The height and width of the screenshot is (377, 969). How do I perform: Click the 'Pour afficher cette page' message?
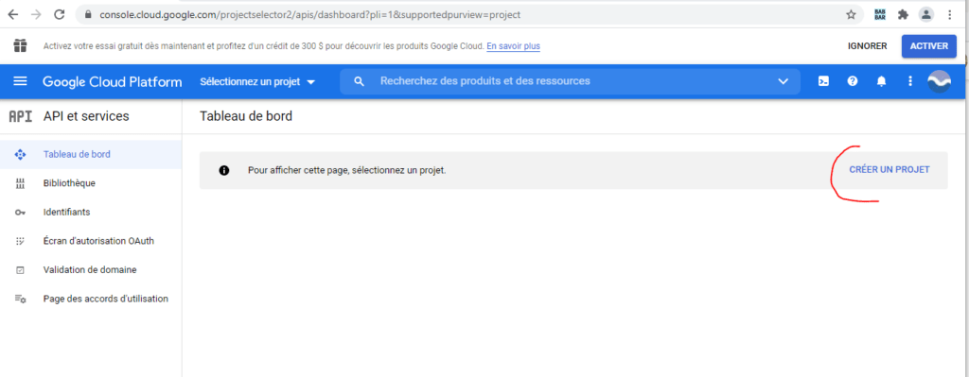[346, 170]
